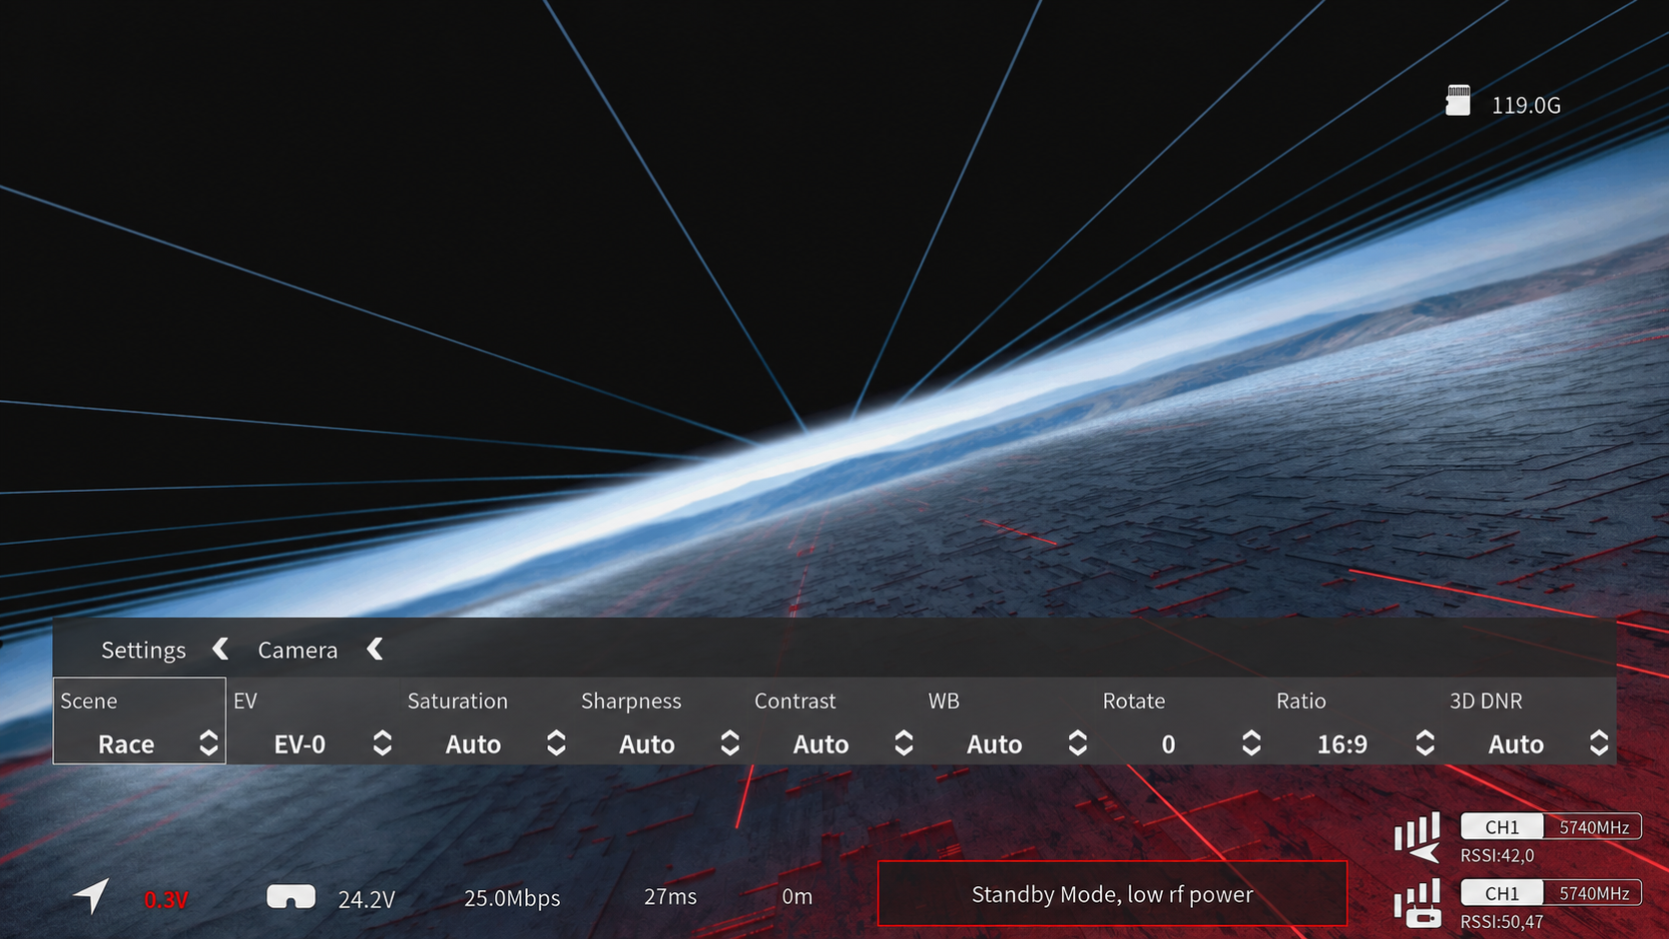Click the lower signal strength camera icon
Image resolution: width=1669 pixels, height=939 pixels.
[1416, 903]
